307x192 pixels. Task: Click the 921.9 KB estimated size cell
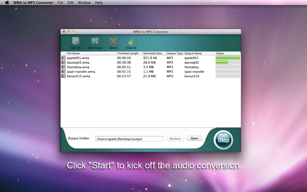(150, 58)
